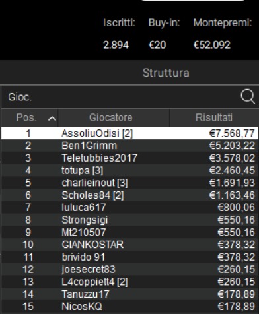The height and width of the screenshot is (314, 259).
Task: Select the joesecret83 player row
Action: (129, 269)
